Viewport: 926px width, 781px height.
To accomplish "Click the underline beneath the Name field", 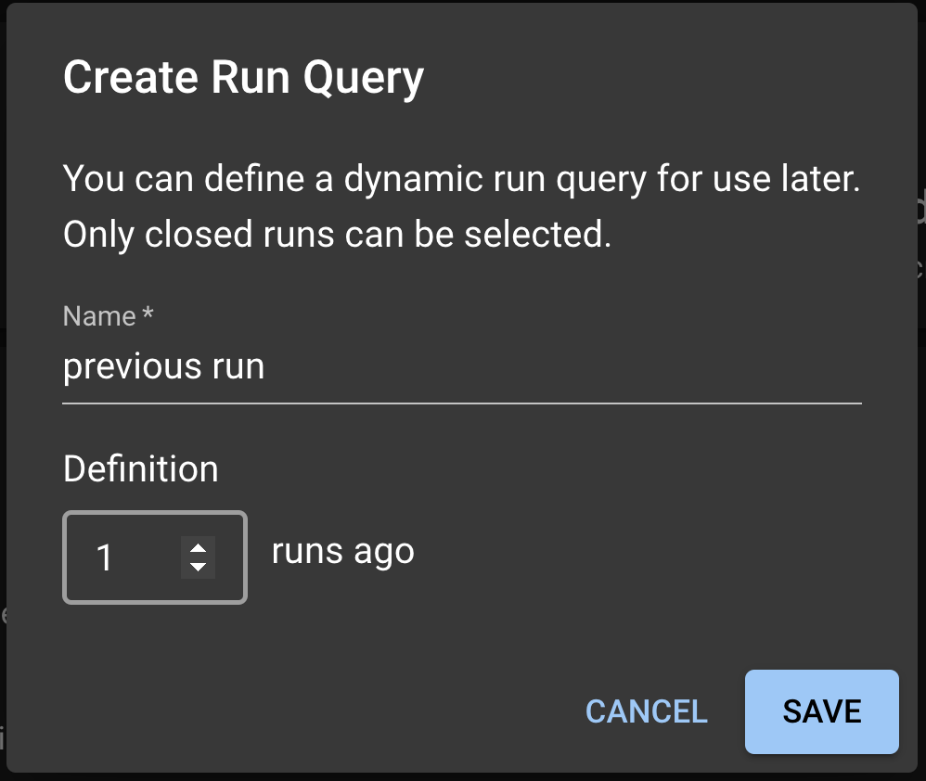I will [x=461, y=403].
